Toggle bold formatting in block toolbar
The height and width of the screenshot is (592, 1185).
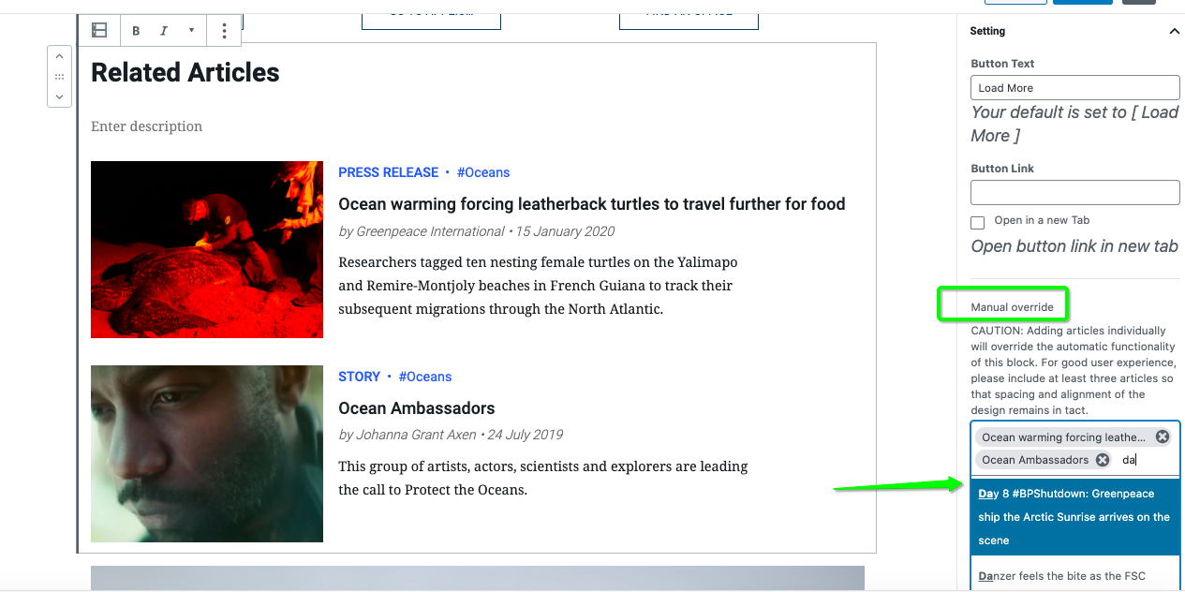136,31
